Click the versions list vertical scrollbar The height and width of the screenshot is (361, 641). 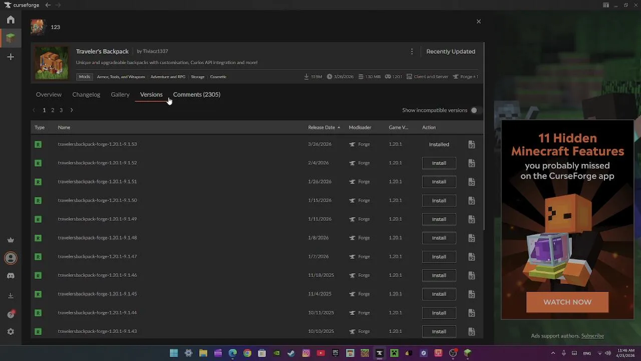[x=484, y=136]
